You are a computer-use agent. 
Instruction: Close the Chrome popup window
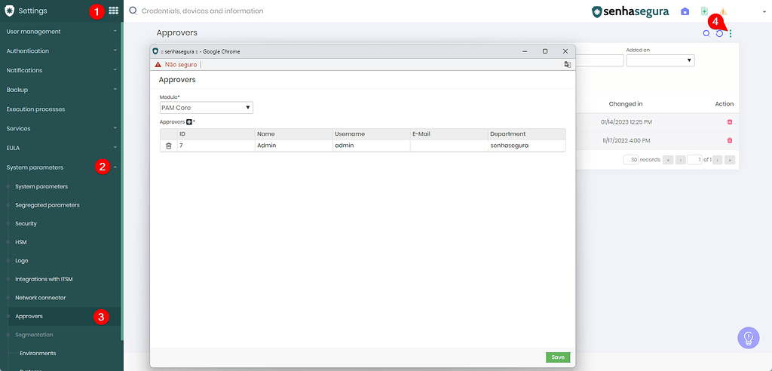click(x=565, y=51)
